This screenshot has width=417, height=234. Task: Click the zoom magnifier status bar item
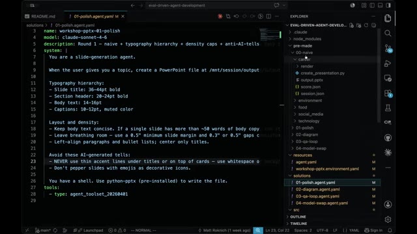point(258,230)
